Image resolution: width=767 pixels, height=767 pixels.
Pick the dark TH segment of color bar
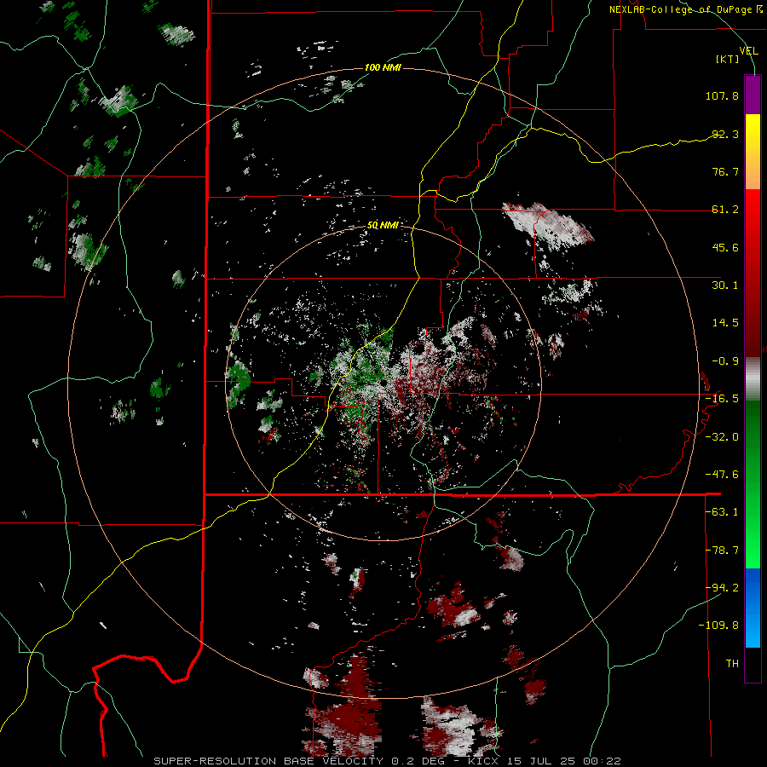[753, 664]
